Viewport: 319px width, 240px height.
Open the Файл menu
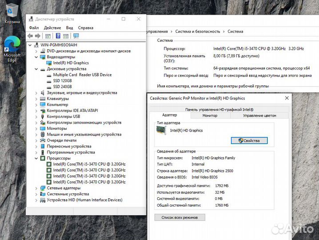(x=34, y=28)
